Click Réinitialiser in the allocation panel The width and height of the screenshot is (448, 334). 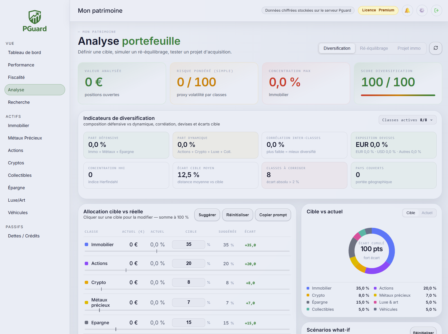coord(238,215)
